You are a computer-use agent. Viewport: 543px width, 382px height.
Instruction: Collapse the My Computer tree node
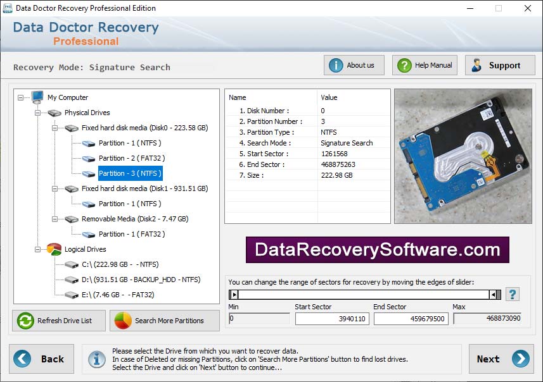pyautogui.click(x=21, y=97)
